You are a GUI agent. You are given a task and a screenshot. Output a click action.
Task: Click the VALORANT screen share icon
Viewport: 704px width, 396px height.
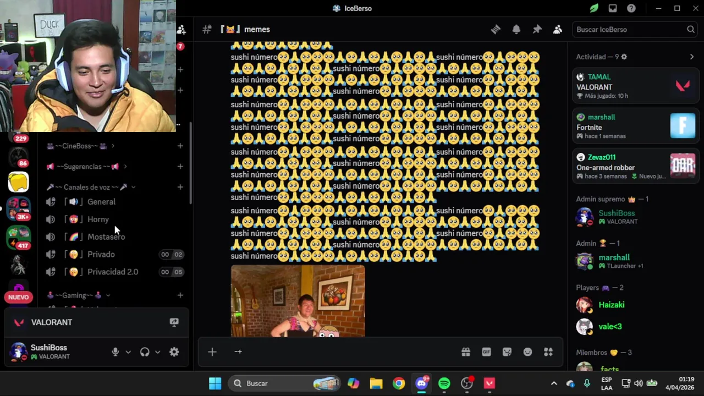[174, 322]
